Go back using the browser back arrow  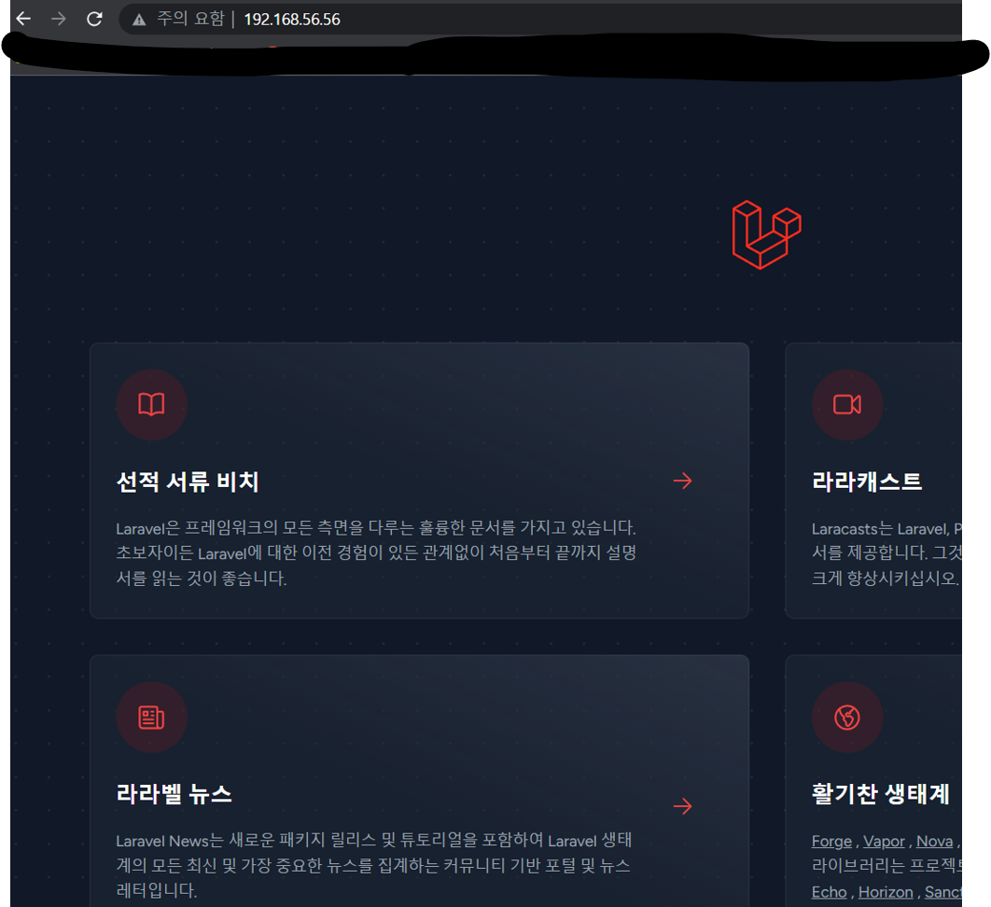coord(23,19)
